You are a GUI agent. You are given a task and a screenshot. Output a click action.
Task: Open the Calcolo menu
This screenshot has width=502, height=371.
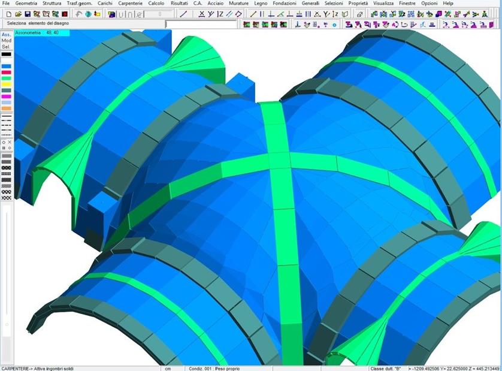pos(156,4)
